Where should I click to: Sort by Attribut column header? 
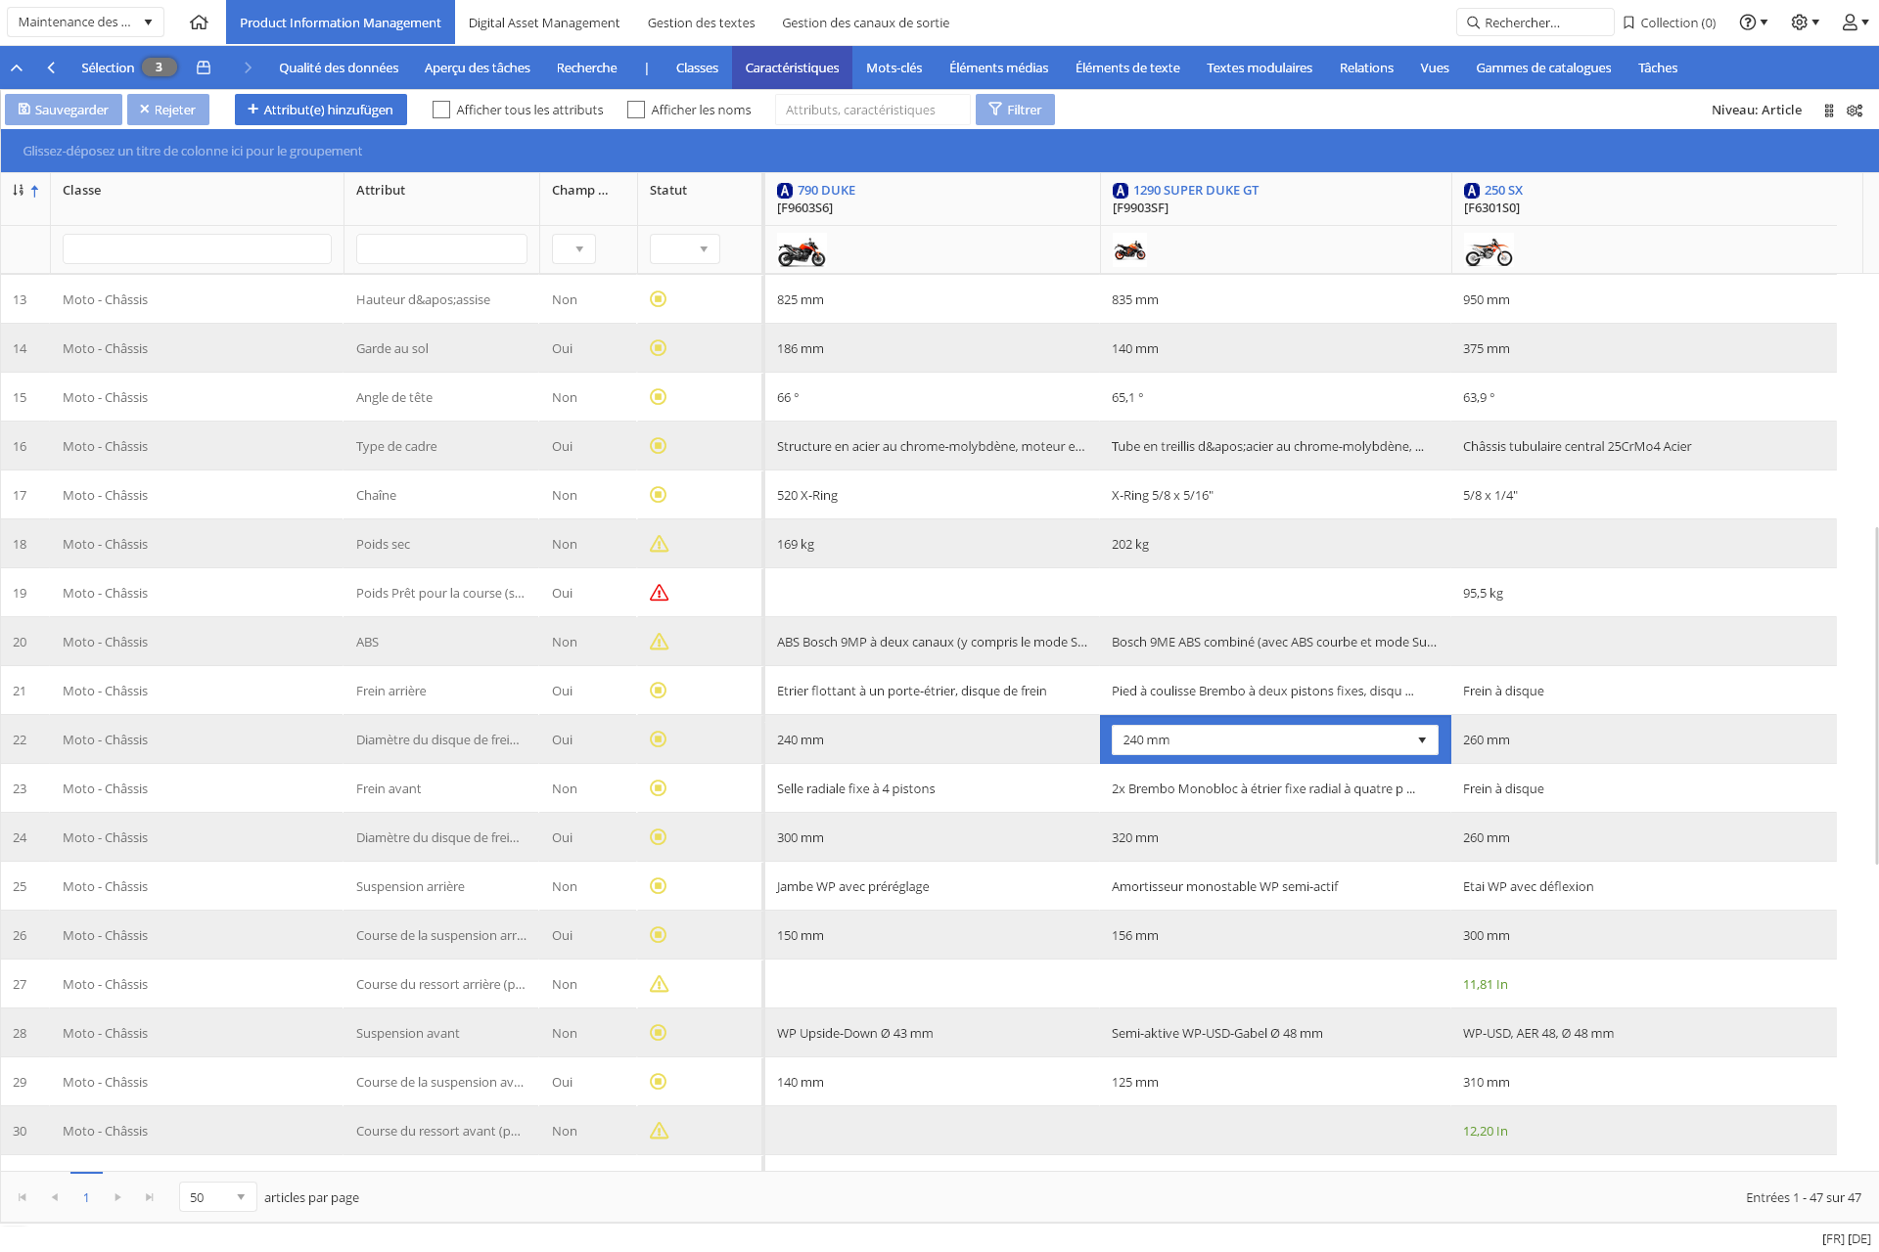tap(381, 191)
